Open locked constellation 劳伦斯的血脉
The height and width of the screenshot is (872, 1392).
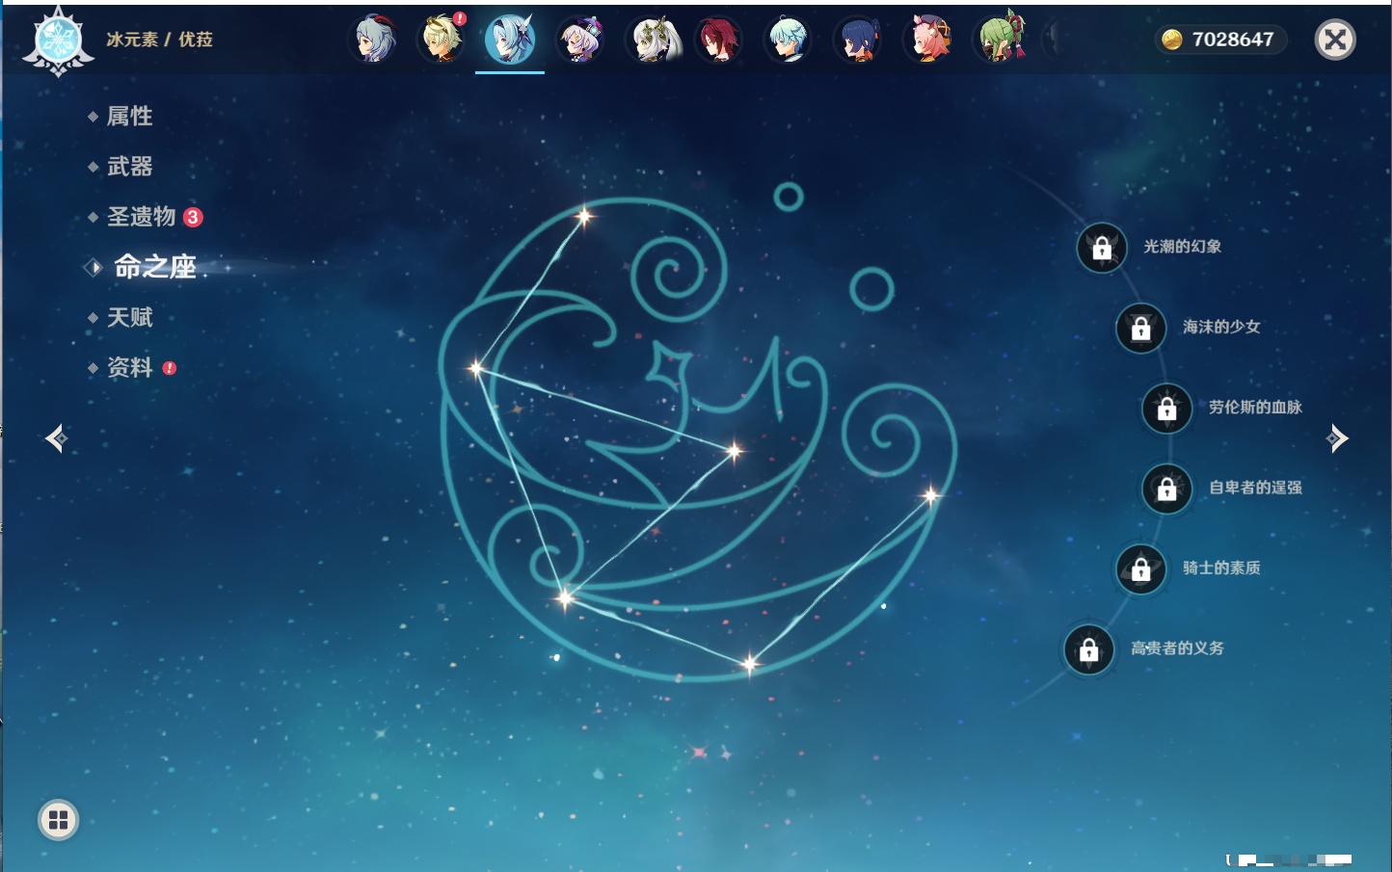click(x=1167, y=409)
